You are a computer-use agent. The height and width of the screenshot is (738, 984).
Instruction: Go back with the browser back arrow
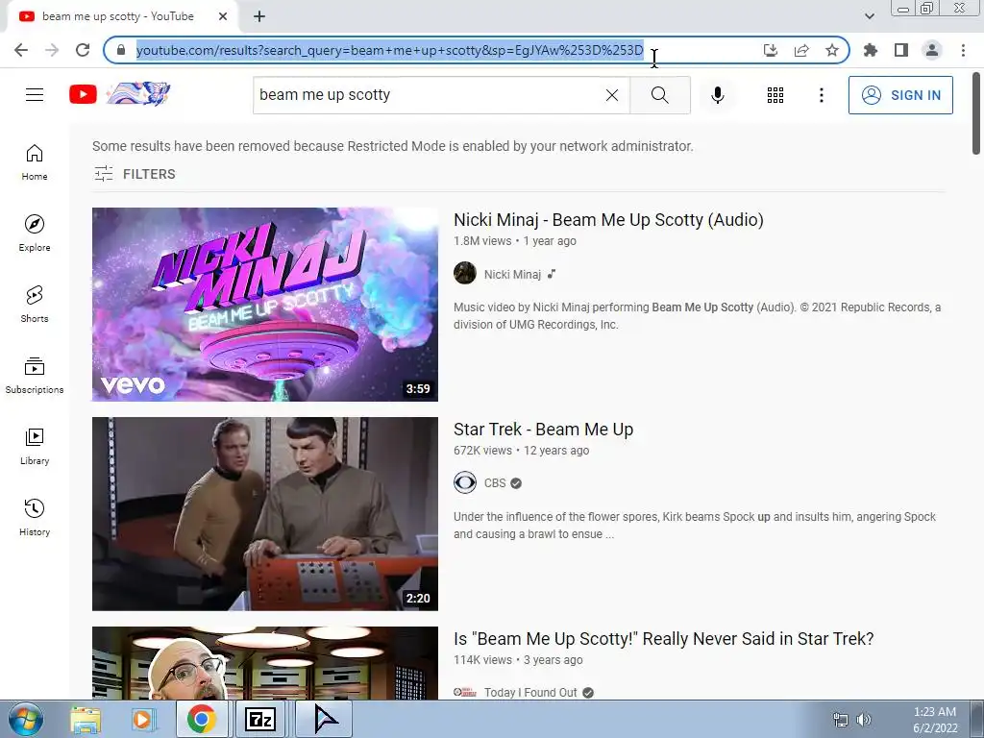(21, 50)
